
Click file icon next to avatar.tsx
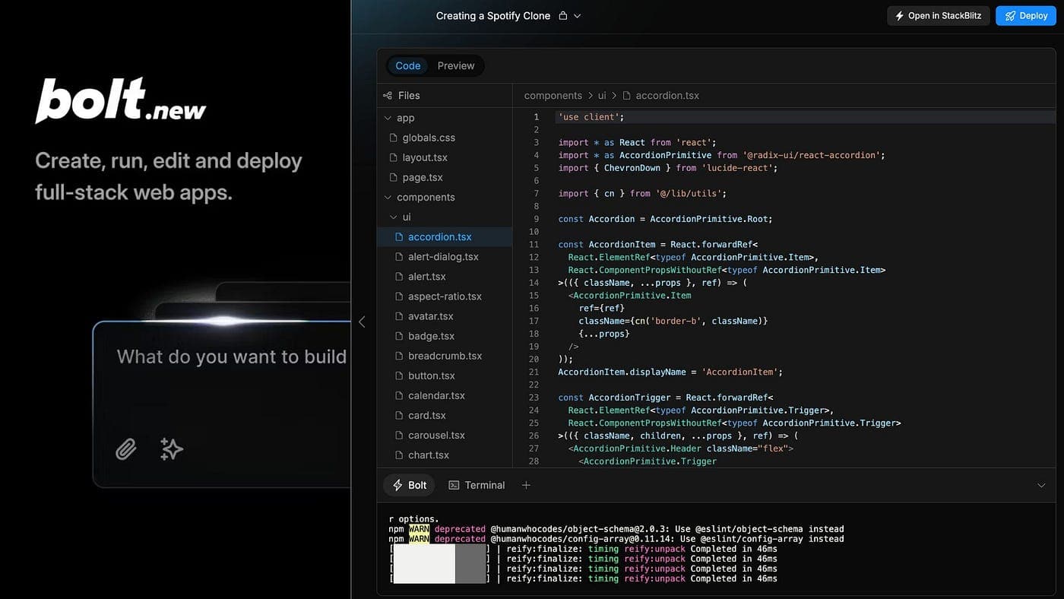click(399, 315)
